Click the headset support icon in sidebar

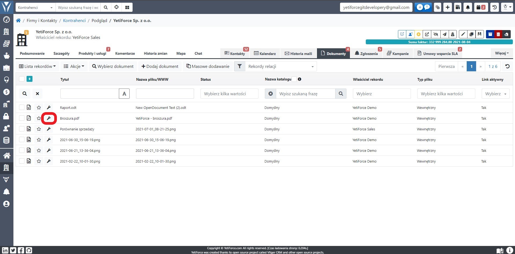point(6,80)
